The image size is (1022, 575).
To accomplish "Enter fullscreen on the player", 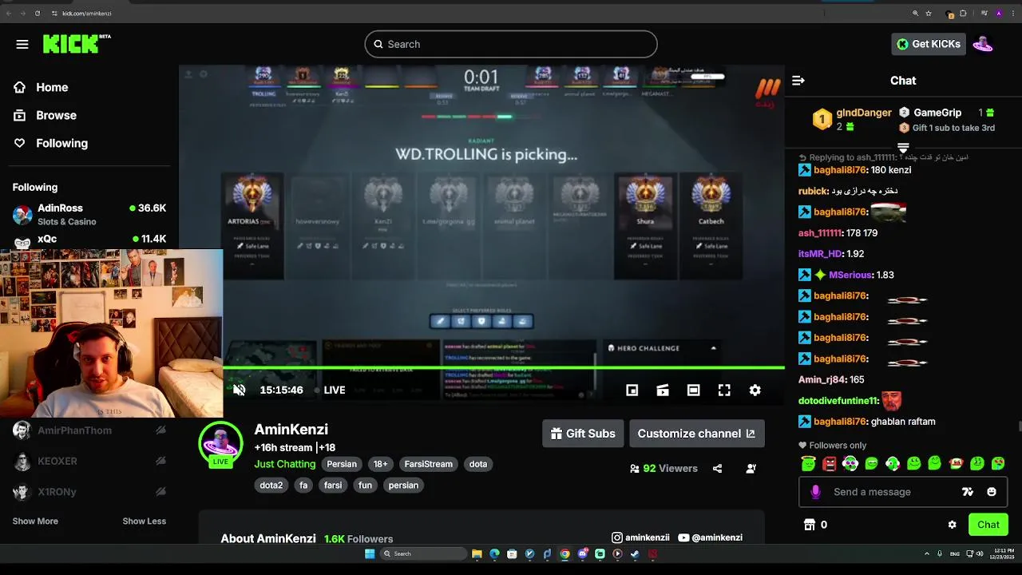I will 724,390.
